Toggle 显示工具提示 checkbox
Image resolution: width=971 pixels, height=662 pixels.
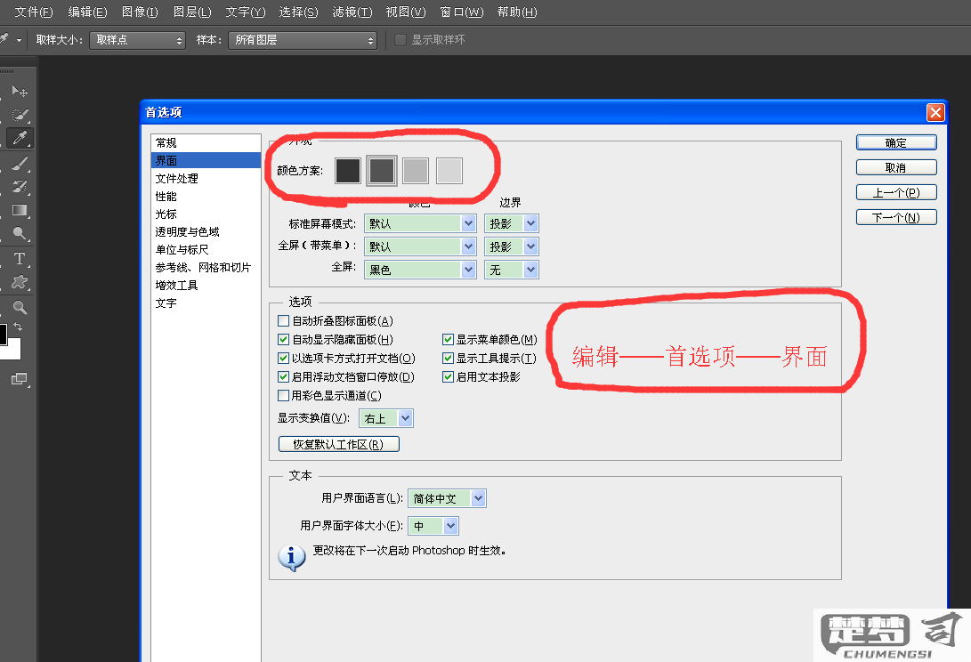click(449, 358)
